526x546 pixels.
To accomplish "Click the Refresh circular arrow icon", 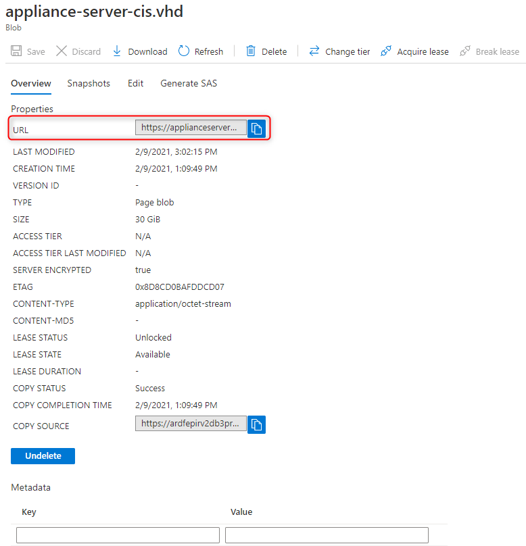I will 184,51.
